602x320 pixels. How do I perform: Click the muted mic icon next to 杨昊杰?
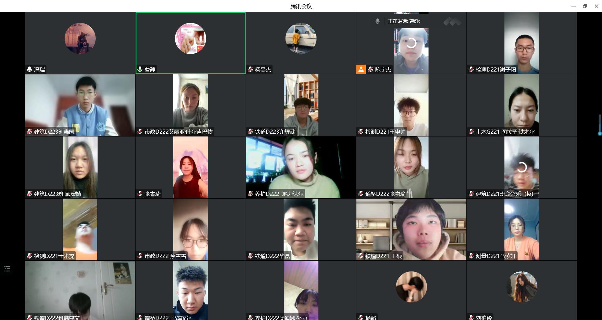[x=250, y=69]
